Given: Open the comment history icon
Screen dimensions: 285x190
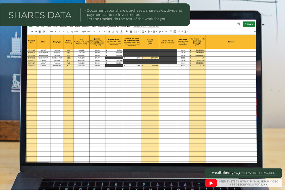Looking at the screenshot, I should pyautogui.click(x=238, y=24).
